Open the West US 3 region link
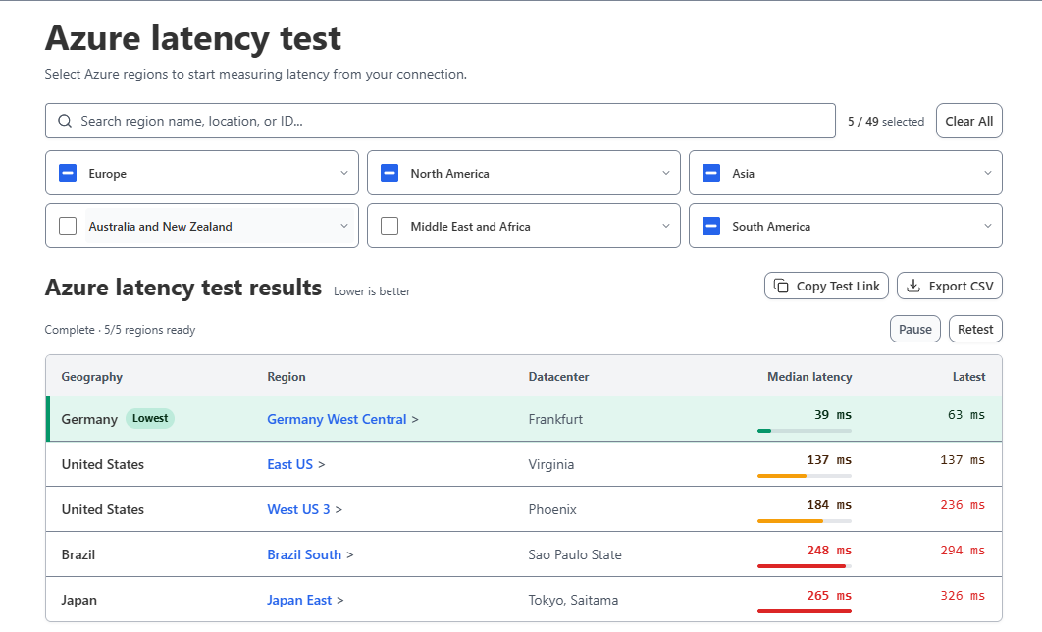This screenshot has height=632, width=1042. 298,509
